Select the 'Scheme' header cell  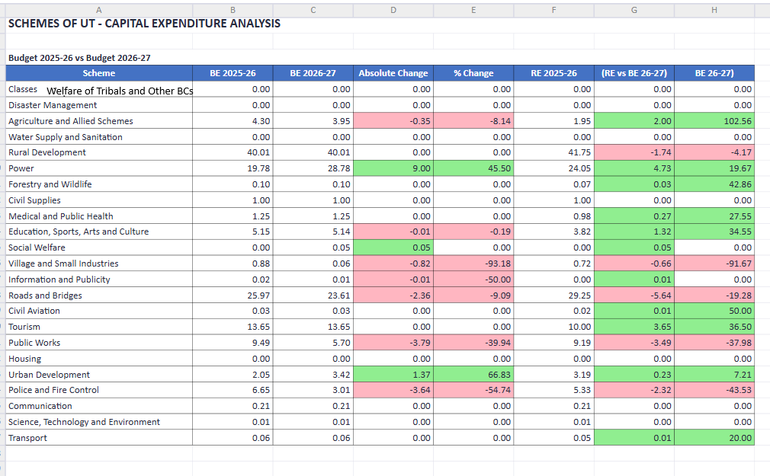[x=98, y=73]
